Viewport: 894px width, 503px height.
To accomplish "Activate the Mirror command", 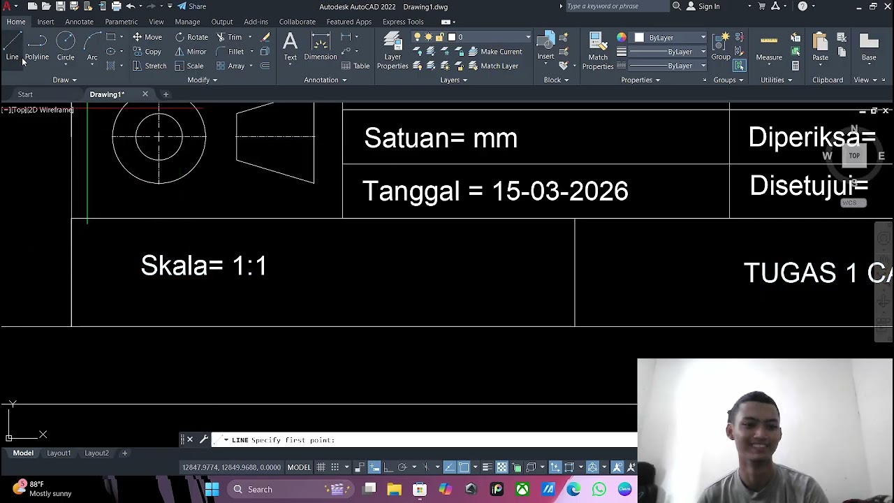I will 191,52.
